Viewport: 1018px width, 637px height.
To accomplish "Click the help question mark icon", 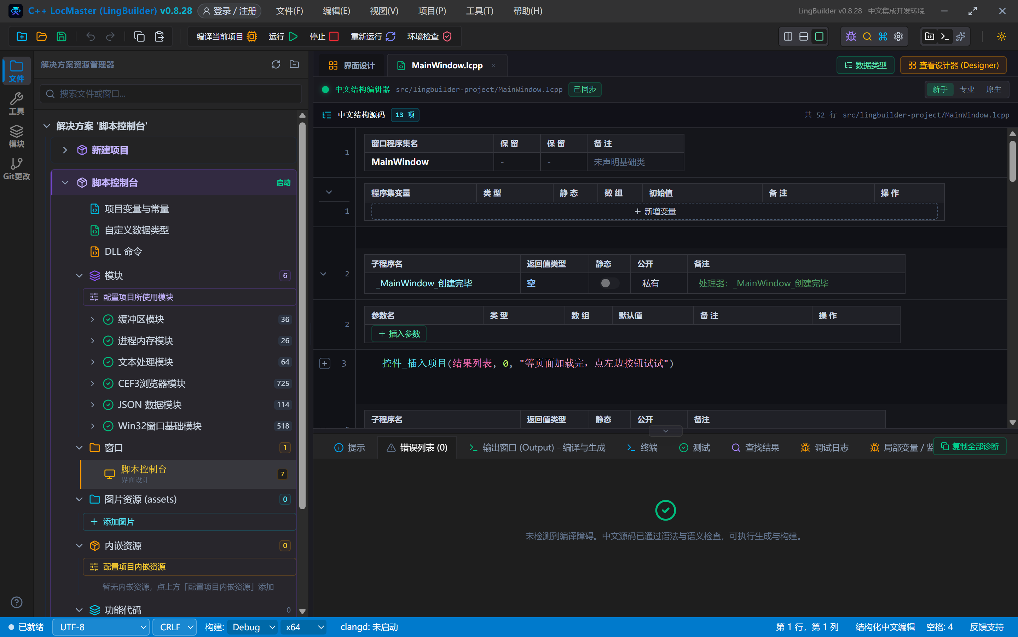I will [16, 602].
